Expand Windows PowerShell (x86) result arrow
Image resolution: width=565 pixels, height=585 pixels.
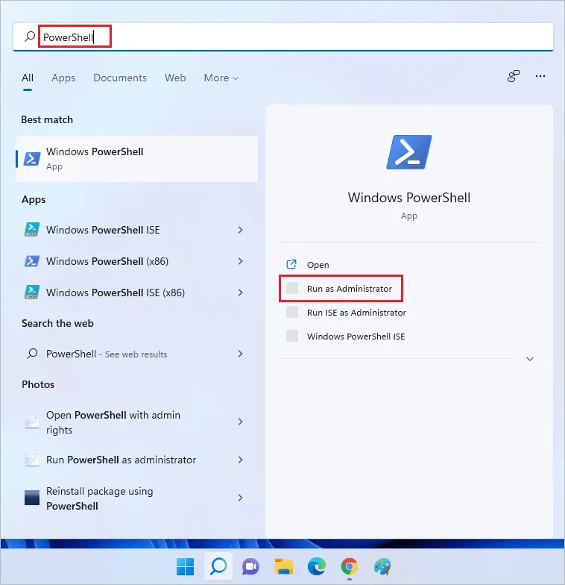pyautogui.click(x=240, y=261)
